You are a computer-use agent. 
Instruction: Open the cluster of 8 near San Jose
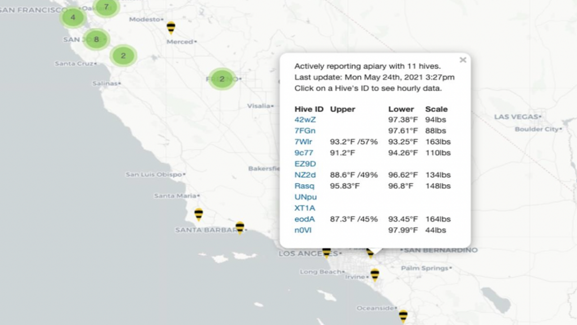[x=96, y=39]
